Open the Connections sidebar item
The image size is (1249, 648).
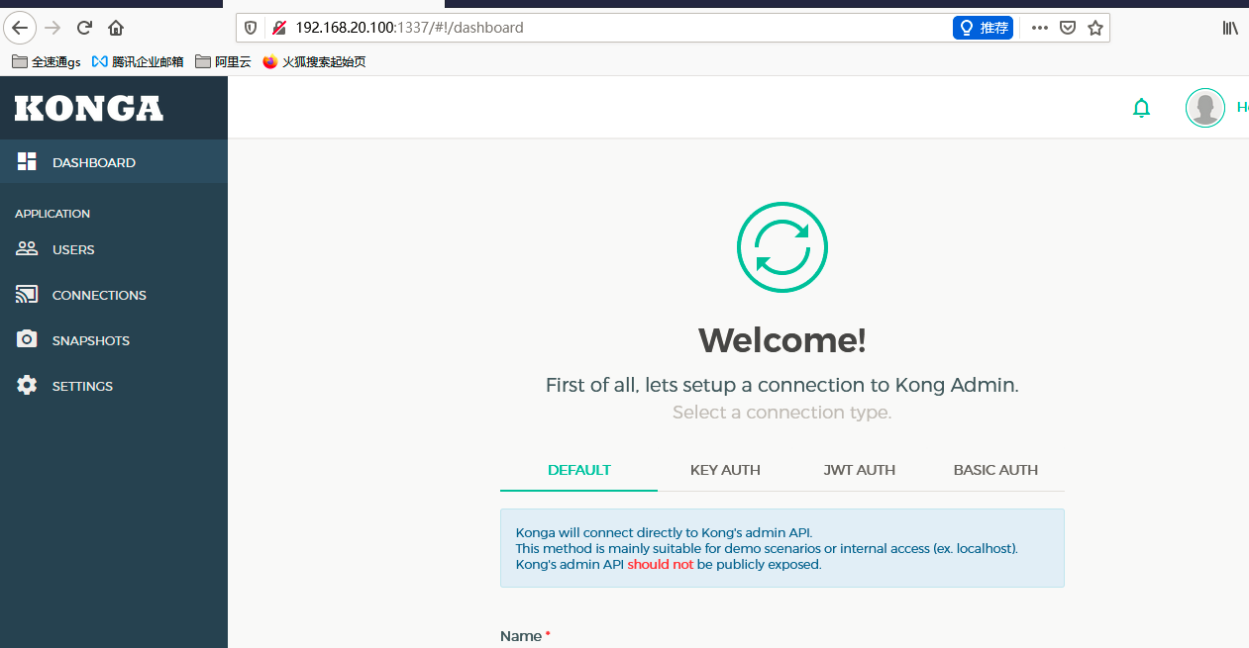pyautogui.click(x=114, y=295)
